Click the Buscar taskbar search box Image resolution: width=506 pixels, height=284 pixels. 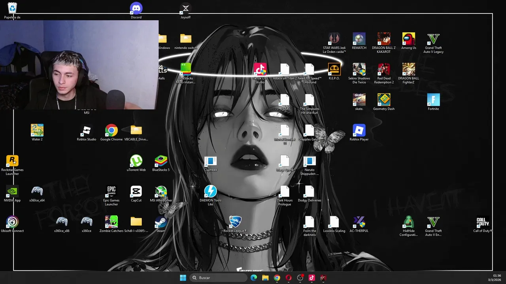pos(219,278)
